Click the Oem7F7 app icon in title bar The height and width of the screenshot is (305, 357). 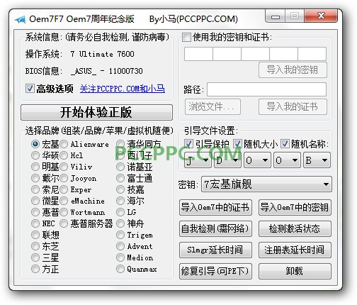(x=20, y=19)
